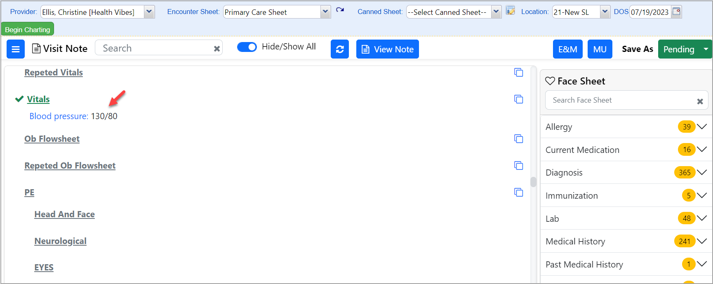Toggle the Hide/Show All switch
713x284 pixels.
(247, 47)
